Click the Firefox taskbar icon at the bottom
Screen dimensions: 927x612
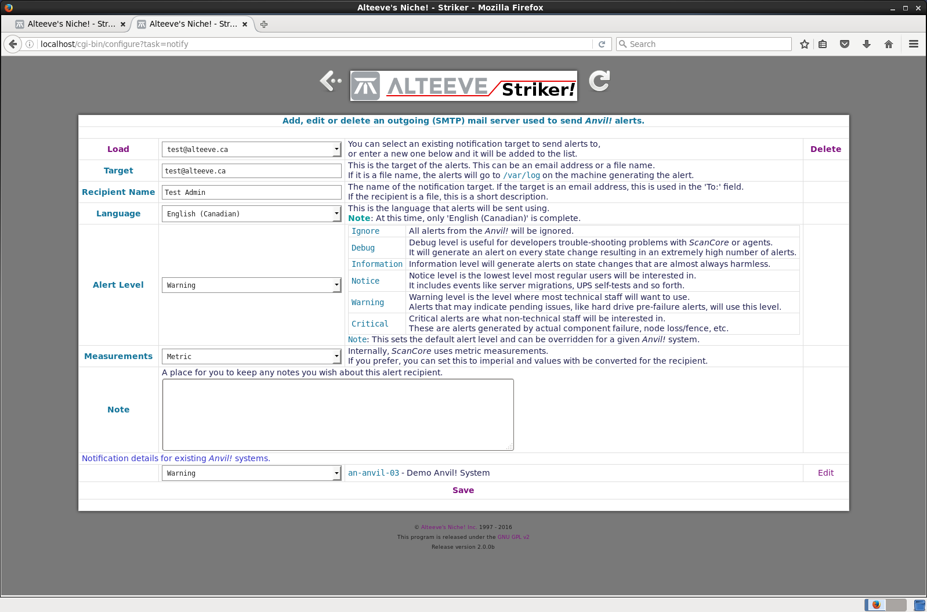coord(876,605)
